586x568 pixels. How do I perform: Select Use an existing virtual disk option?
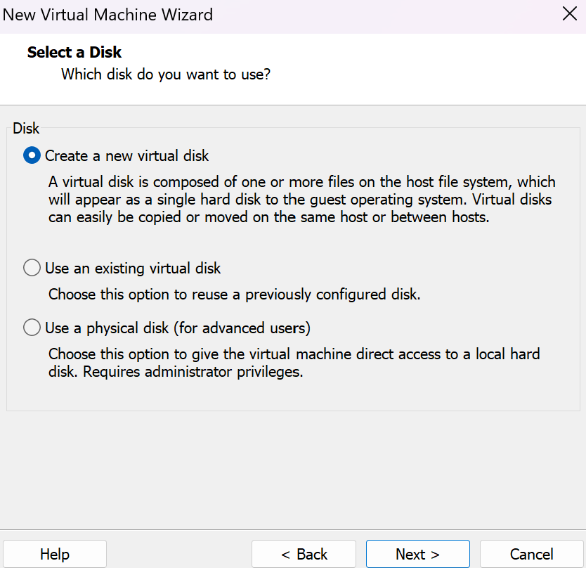tap(122, 268)
